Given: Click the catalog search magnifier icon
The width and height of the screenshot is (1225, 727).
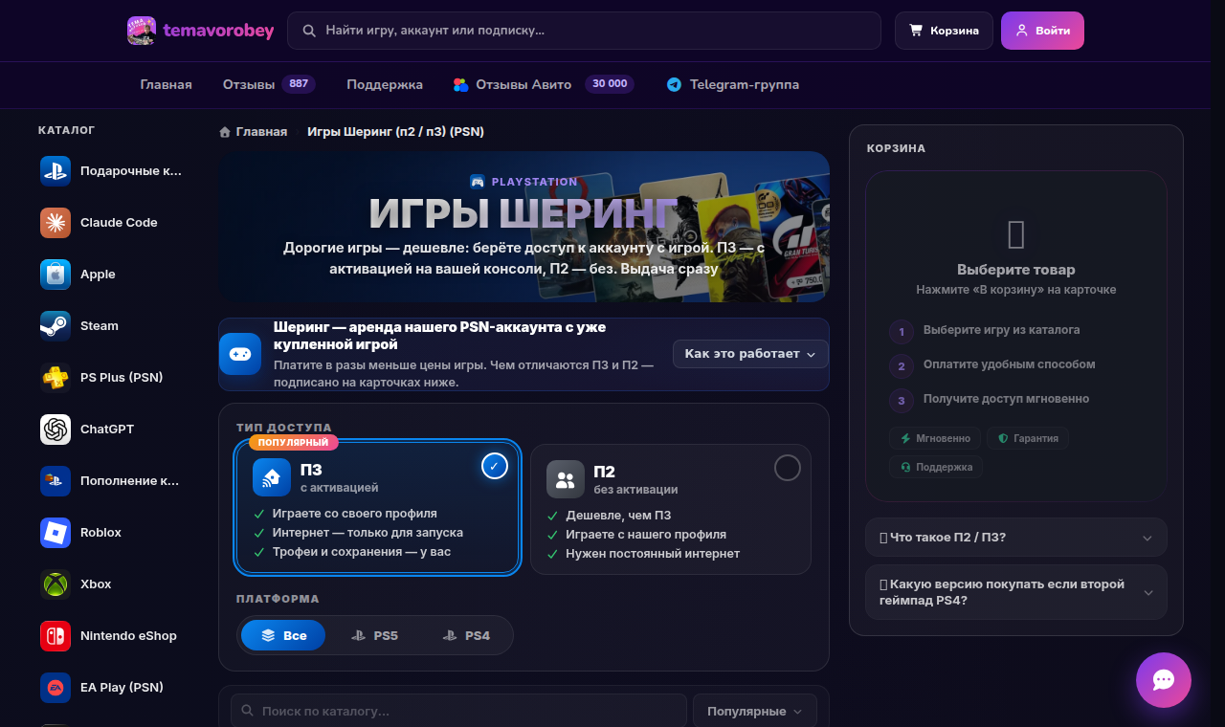Looking at the screenshot, I should point(248,711).
